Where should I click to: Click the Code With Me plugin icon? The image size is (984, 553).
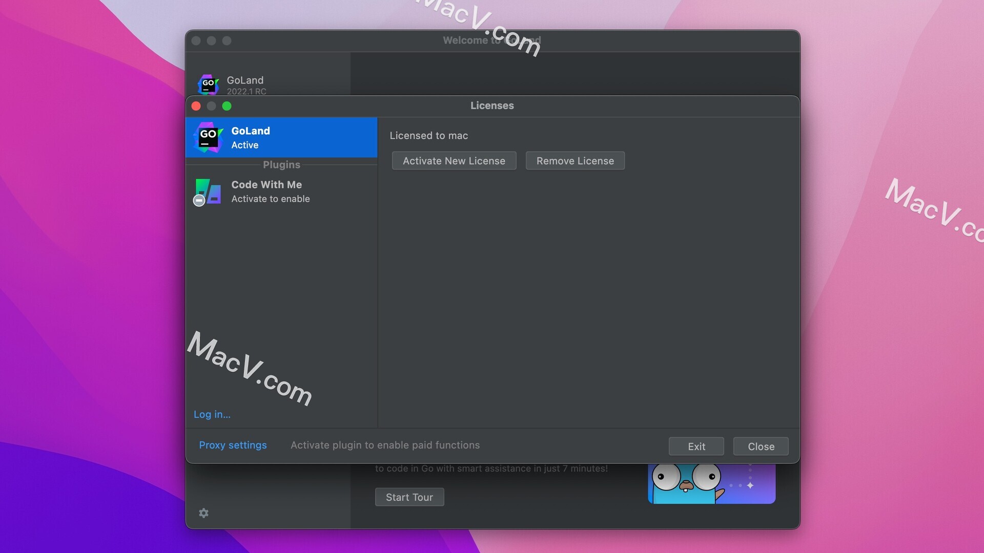tap(208, 192)
